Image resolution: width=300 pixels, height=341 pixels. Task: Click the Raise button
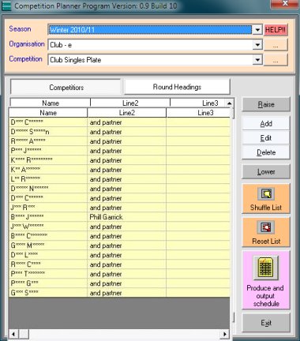click(x=266, y=104)
